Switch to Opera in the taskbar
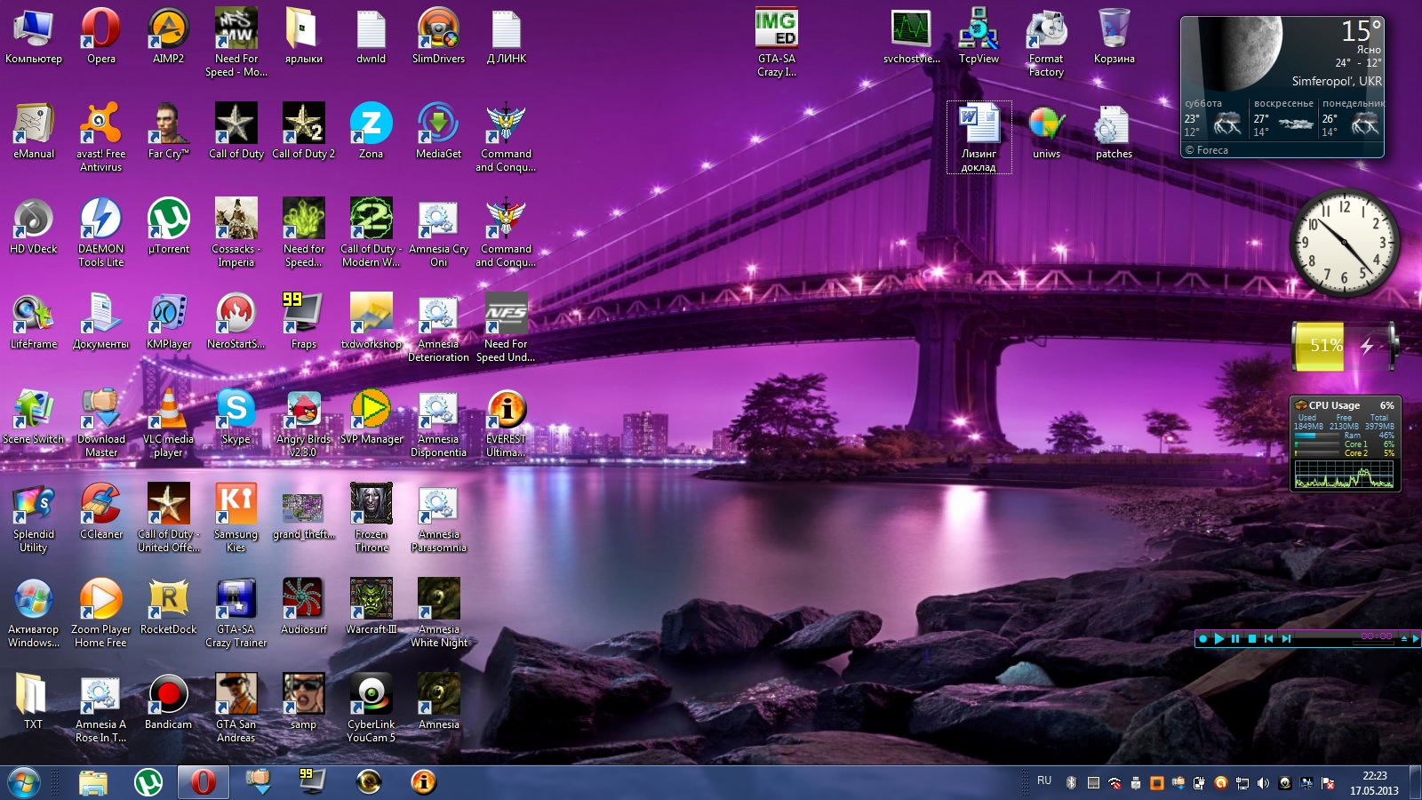The image size is (1422, 800). coord(204,782)
